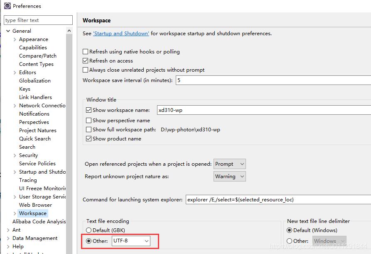Enable Refresh using native hooks or polling
This screenshot has height=254, width=371.
pyautogui.click(x=85, y=52)
